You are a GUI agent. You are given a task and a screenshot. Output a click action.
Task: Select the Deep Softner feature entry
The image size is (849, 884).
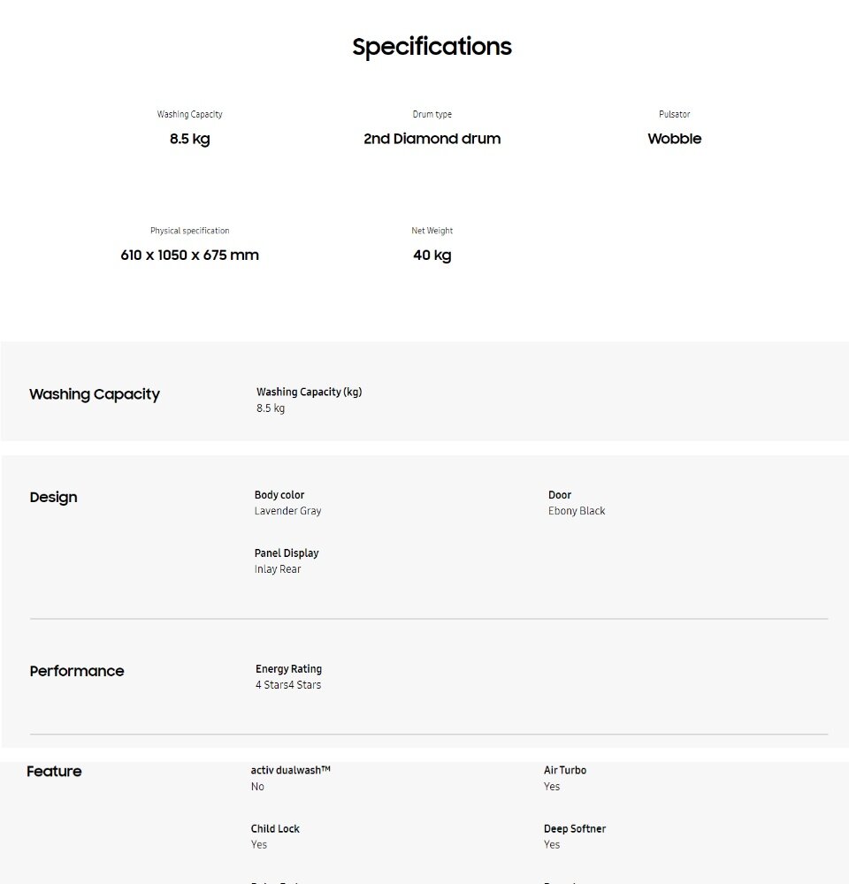[x=574, y=836]
